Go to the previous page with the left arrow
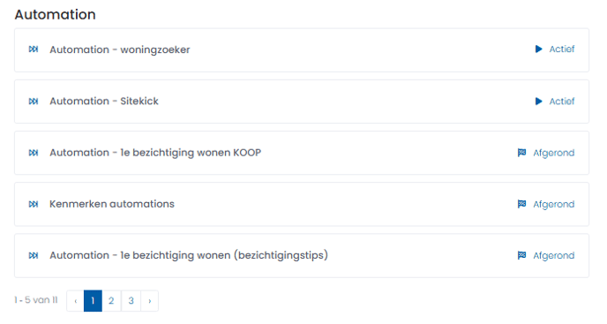Viewport: 607px width, 324px height. [76, 301]
